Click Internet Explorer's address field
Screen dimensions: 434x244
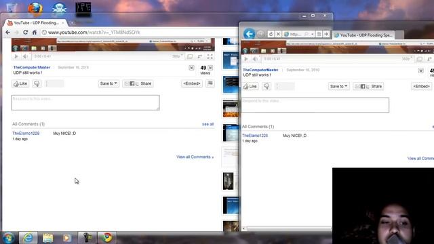point(296,34)
